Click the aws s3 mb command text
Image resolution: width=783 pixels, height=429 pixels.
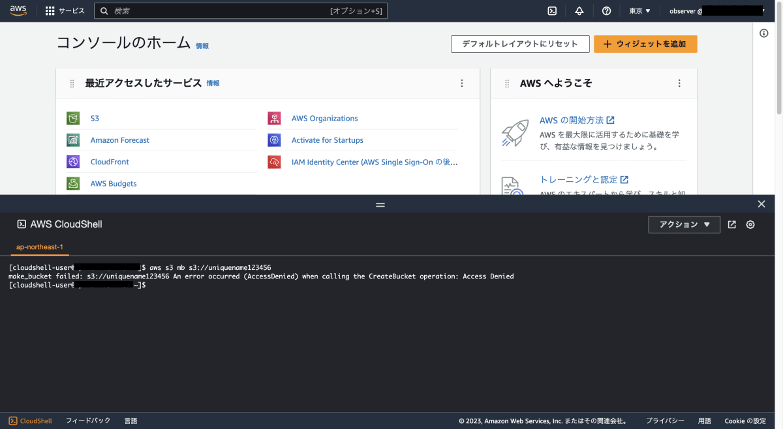pyautogui.click(x=210, y=268)
